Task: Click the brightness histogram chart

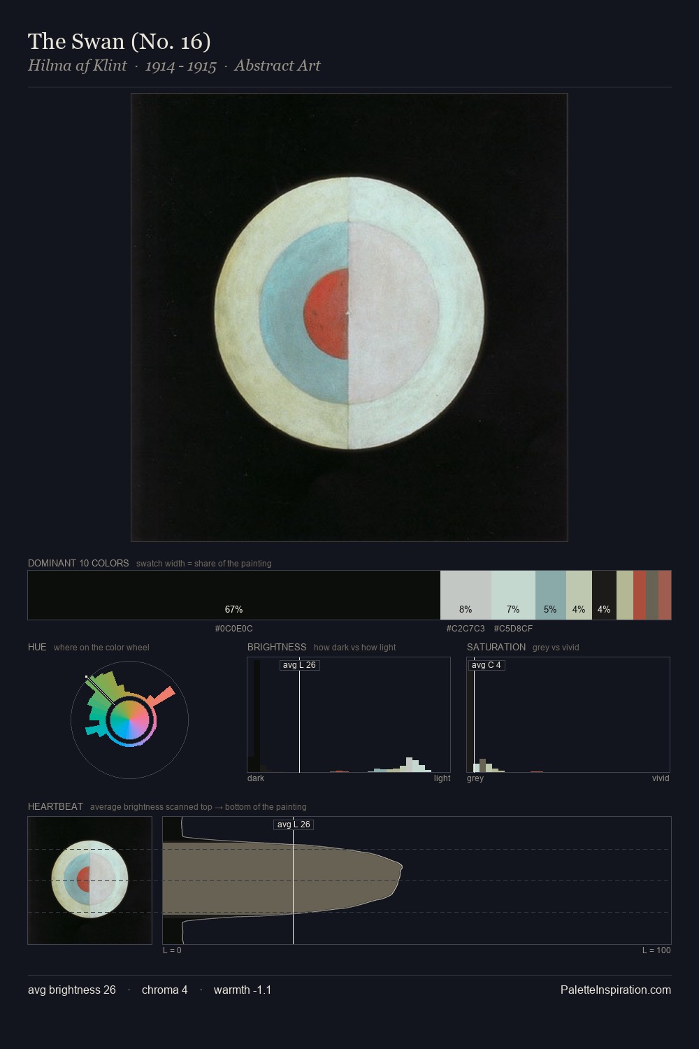Action: pos(349,715)
